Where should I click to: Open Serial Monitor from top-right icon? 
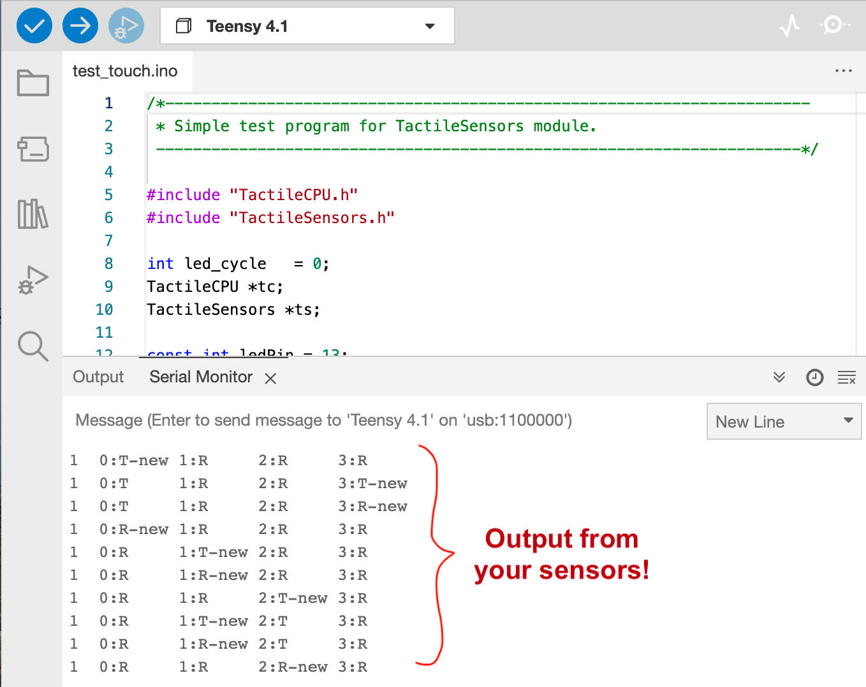click(833, 25)
